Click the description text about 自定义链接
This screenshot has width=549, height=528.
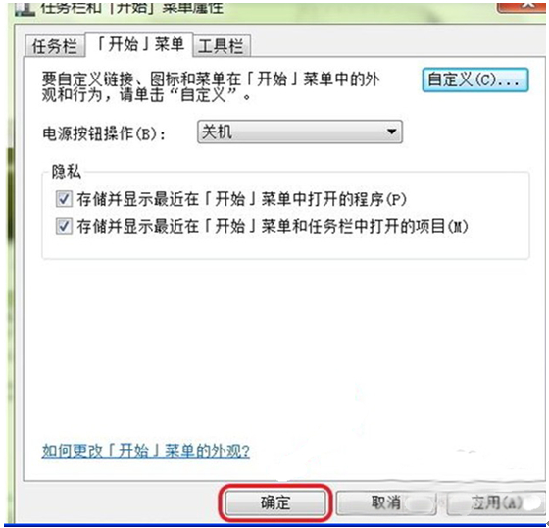pos(211,86)
